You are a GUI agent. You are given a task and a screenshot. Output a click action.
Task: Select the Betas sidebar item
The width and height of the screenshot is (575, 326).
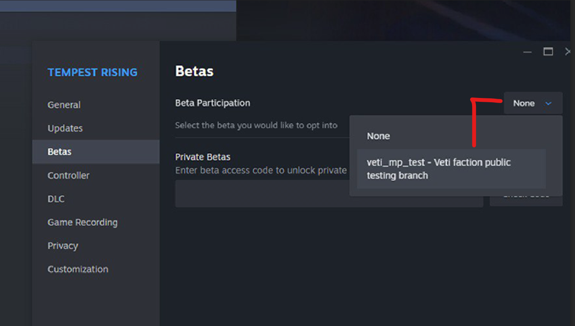tap(60, 152)
